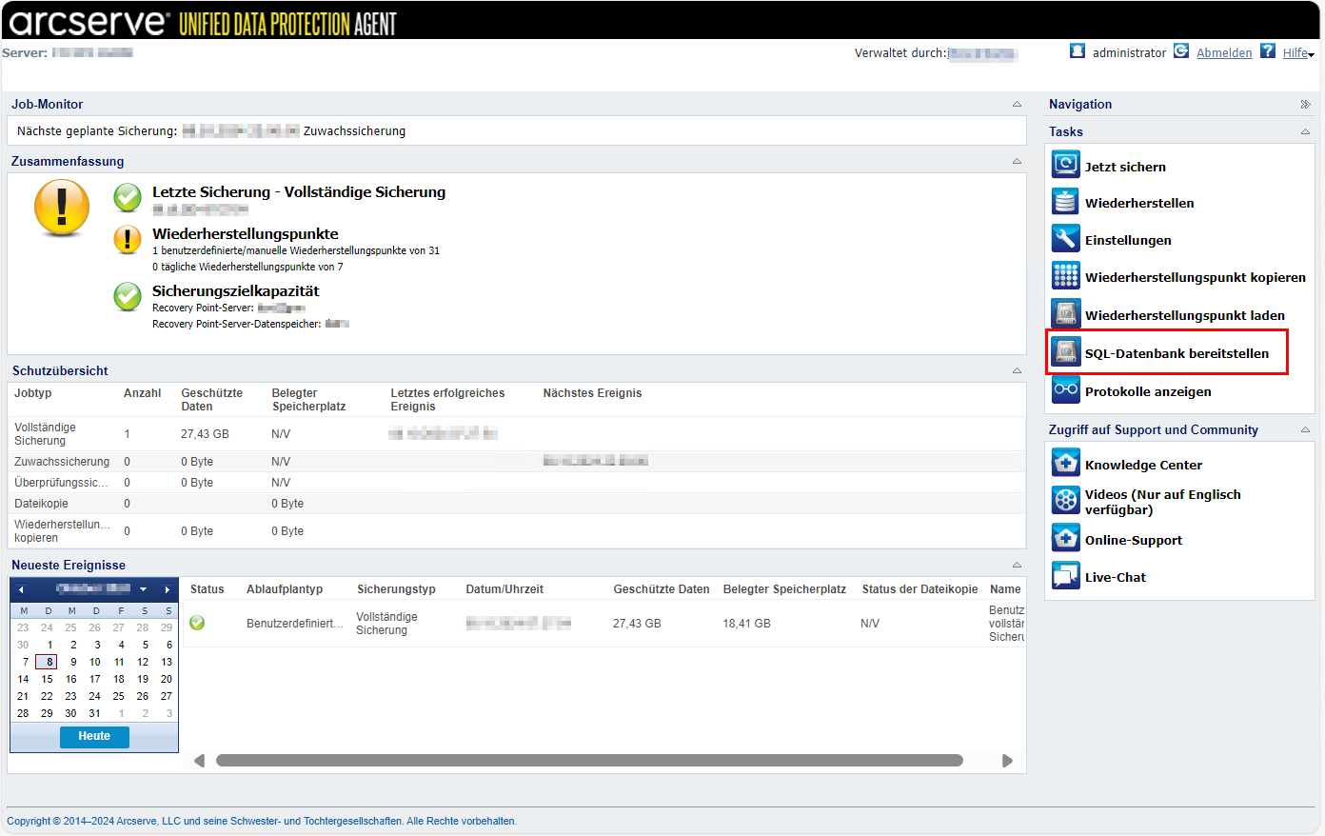Click the Arcserve copyright footer text
The width and height of the screenshot is (1325, 836).
(x=262, y=821)
